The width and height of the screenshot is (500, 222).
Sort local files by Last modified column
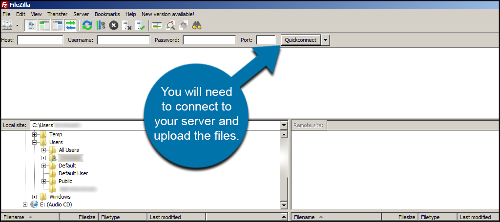pos(177,217)
